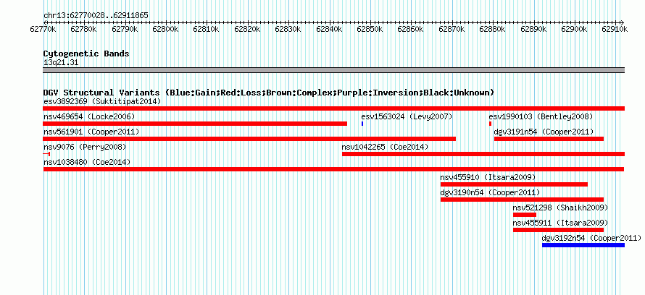Click the 62850k ruler tick label
645x295 pixels.
[370, 29]
